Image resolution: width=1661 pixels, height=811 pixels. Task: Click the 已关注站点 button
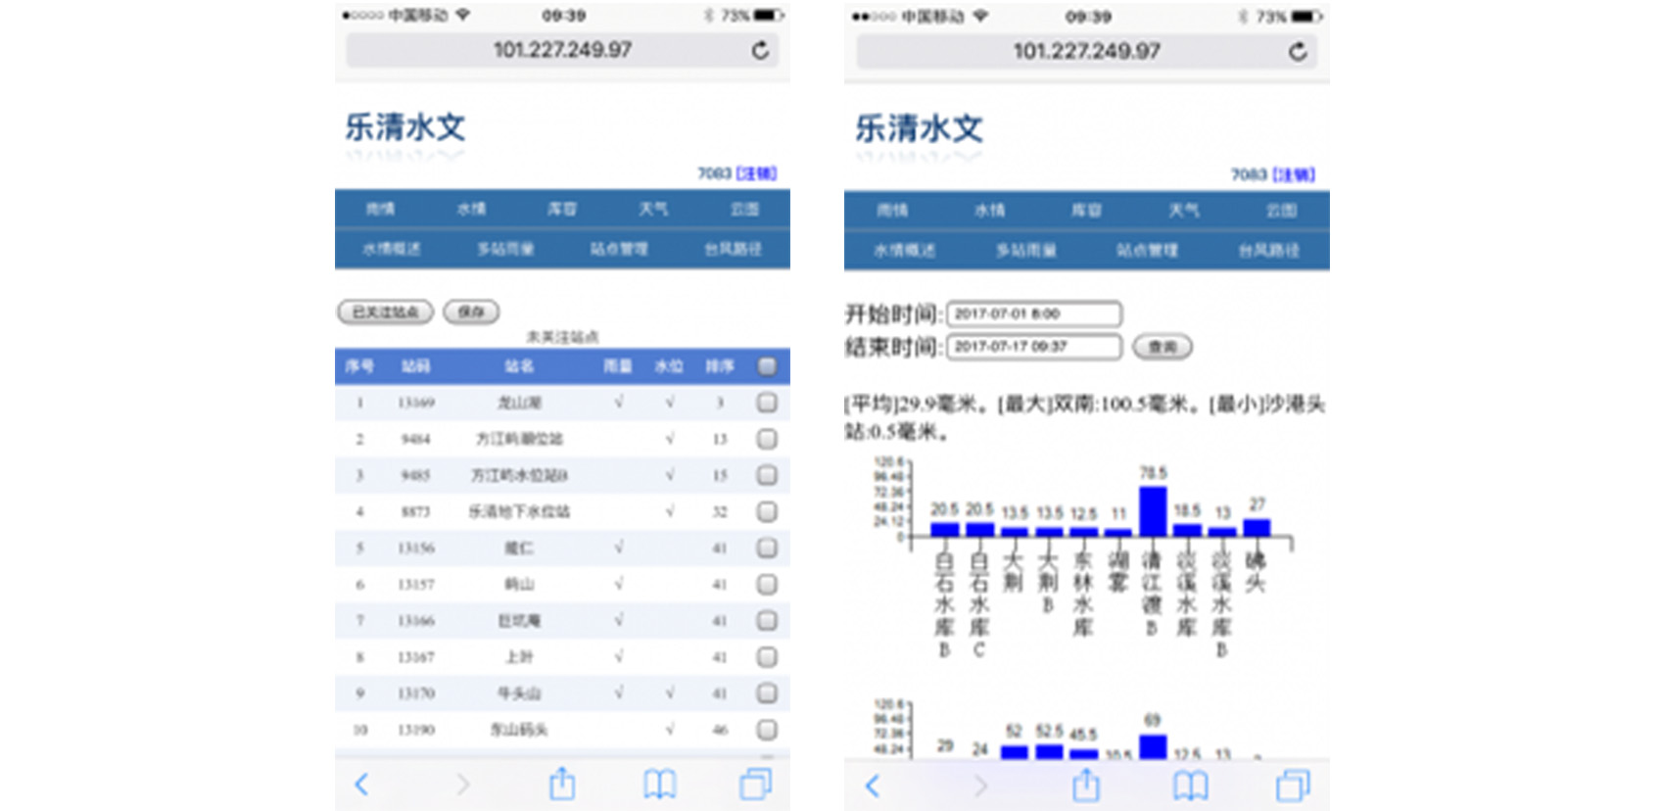point(385,311)
